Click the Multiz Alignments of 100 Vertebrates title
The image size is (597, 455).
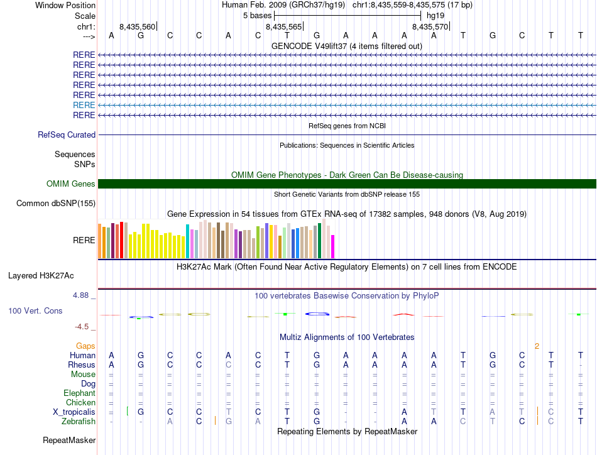(346, 337)
